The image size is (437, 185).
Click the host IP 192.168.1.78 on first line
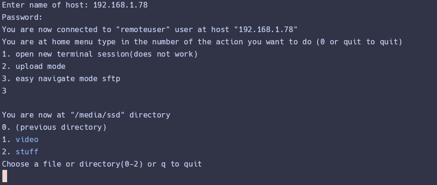pyautogui.click(x=120, y=5)
